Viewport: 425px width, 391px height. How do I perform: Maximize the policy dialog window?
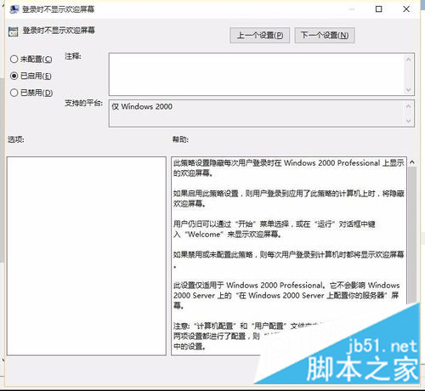click(379, 9)
